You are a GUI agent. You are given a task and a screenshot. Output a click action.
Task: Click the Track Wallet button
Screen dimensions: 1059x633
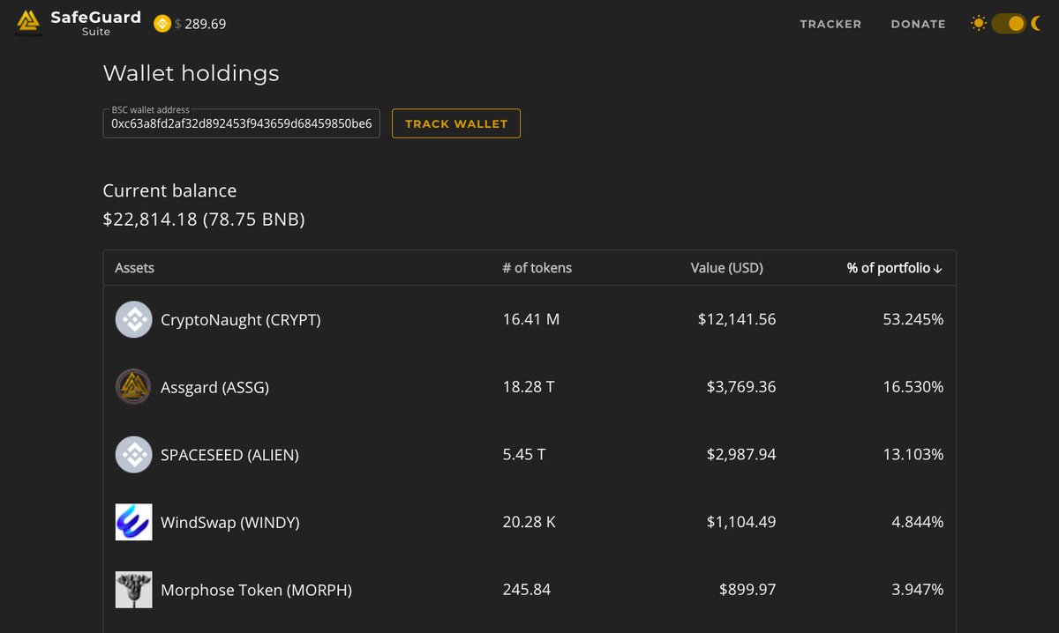coord(456,123)
